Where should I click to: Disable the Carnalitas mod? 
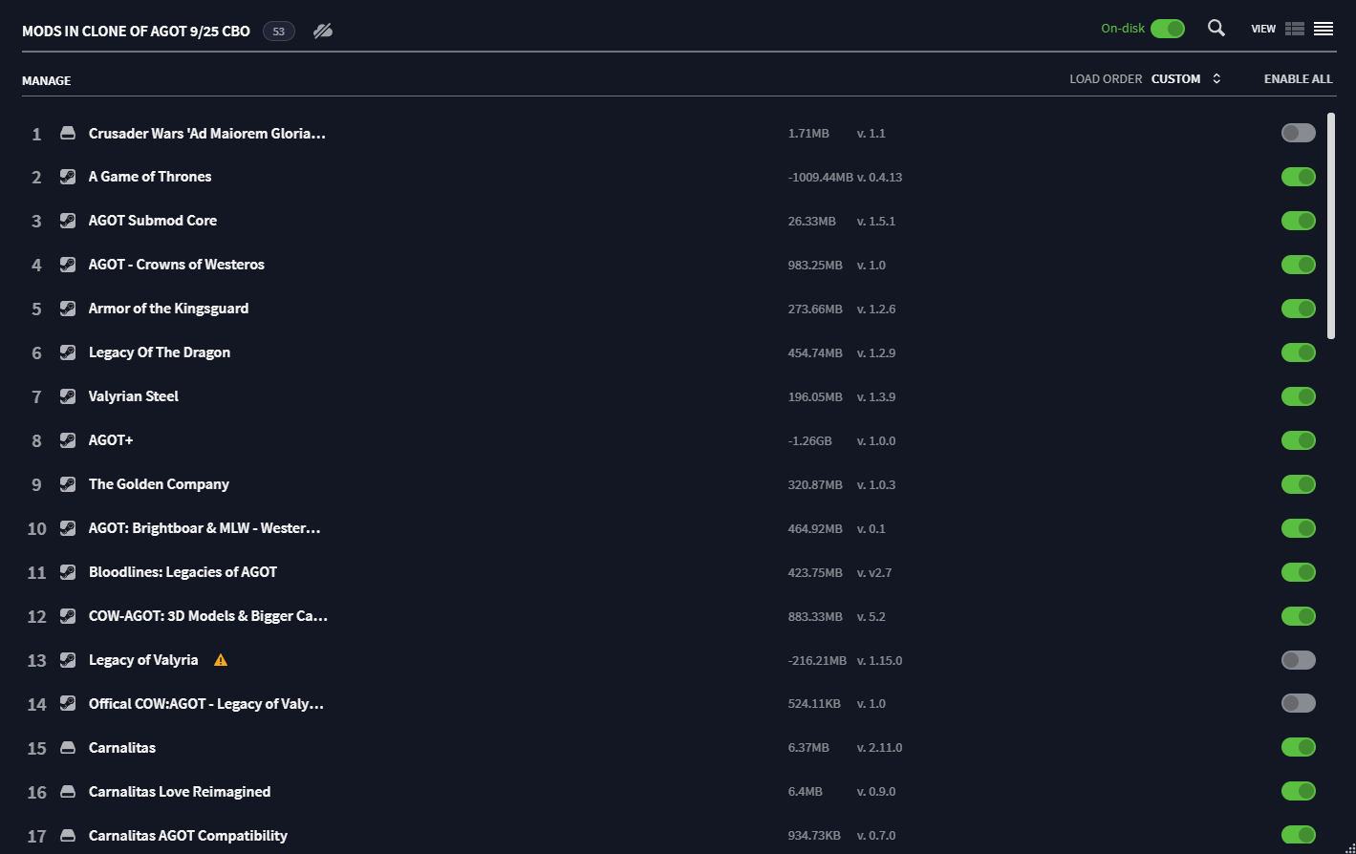click(x=1299, y=748)
